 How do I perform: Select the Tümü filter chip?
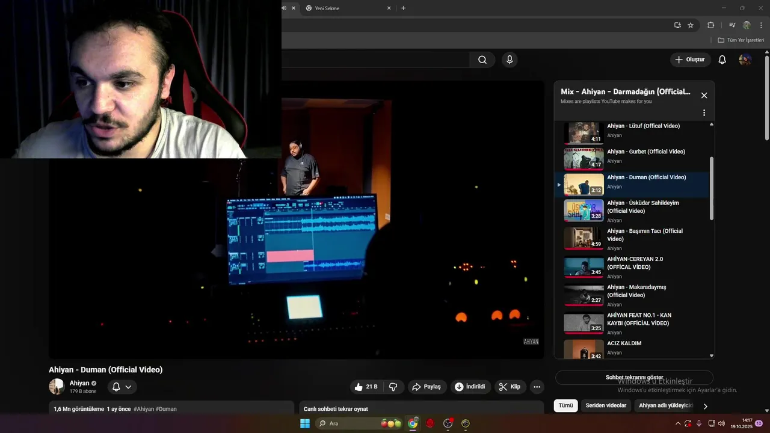coord(566,405)
